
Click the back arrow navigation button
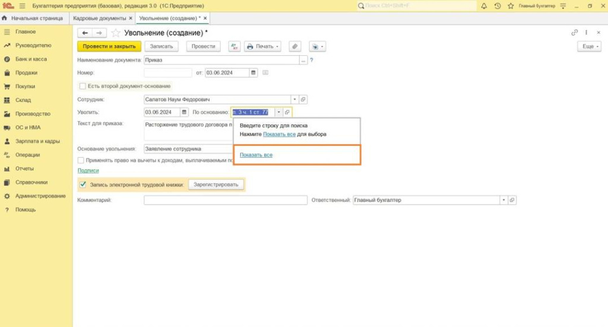pos(85,33)
